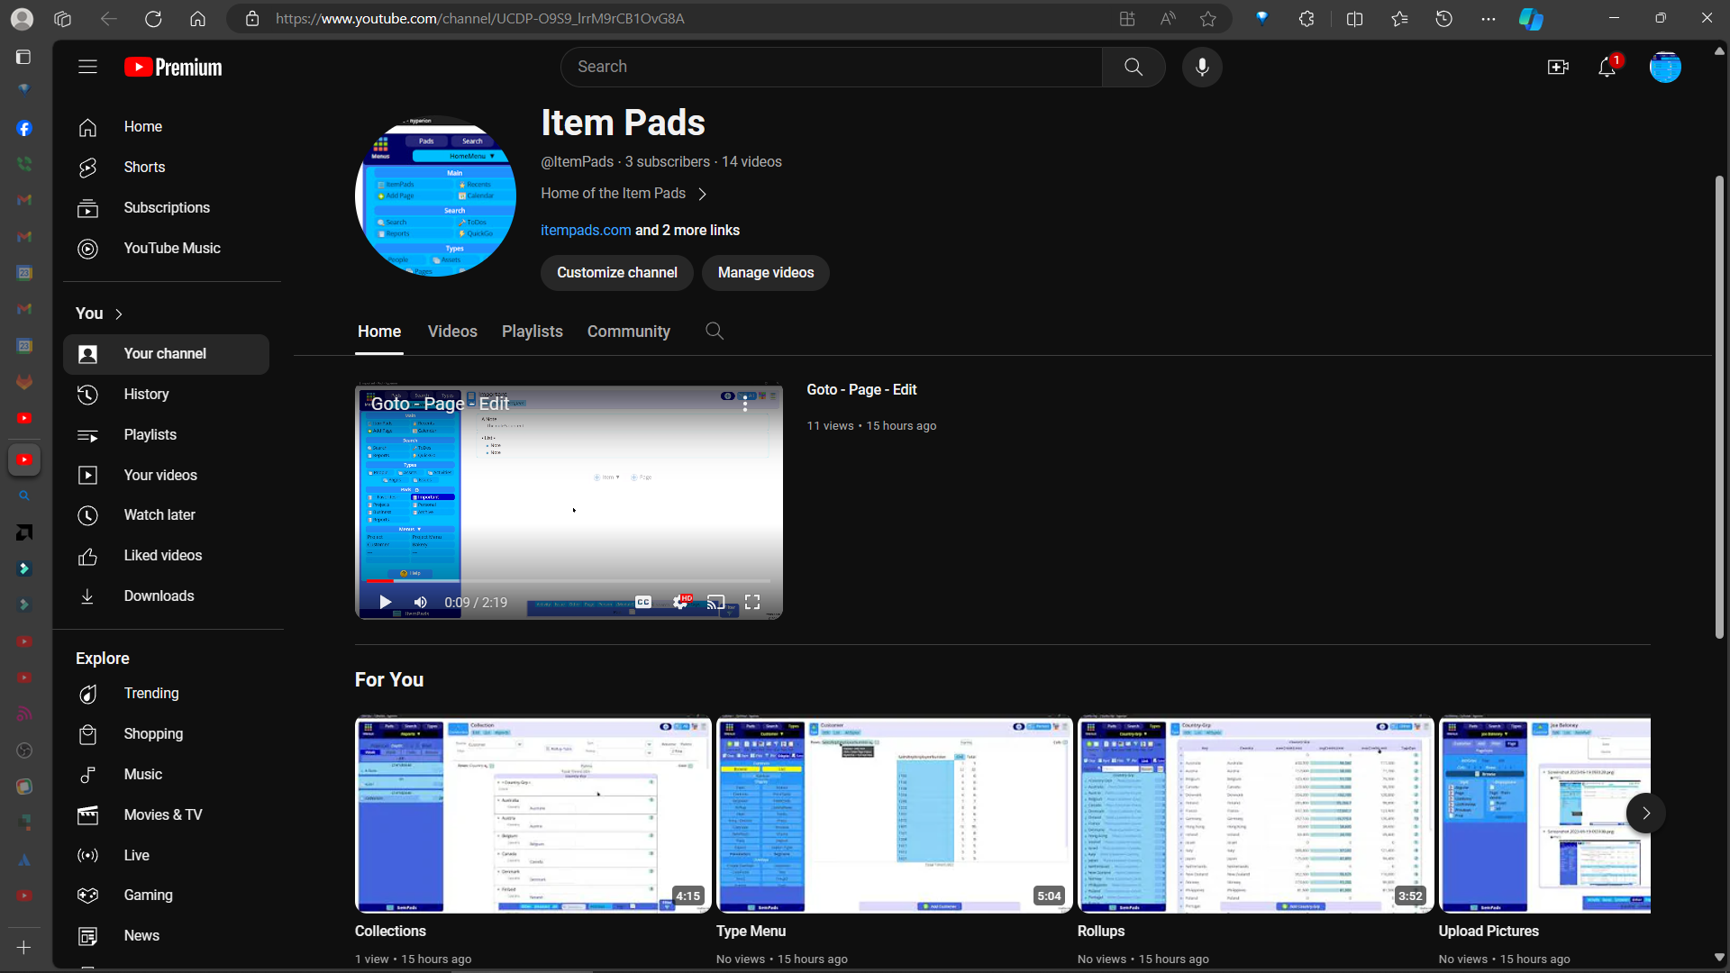The image size is (1730, 973).
Task: Mute the featured video volume
Action: pyautogui.click(x=421, y=603)
